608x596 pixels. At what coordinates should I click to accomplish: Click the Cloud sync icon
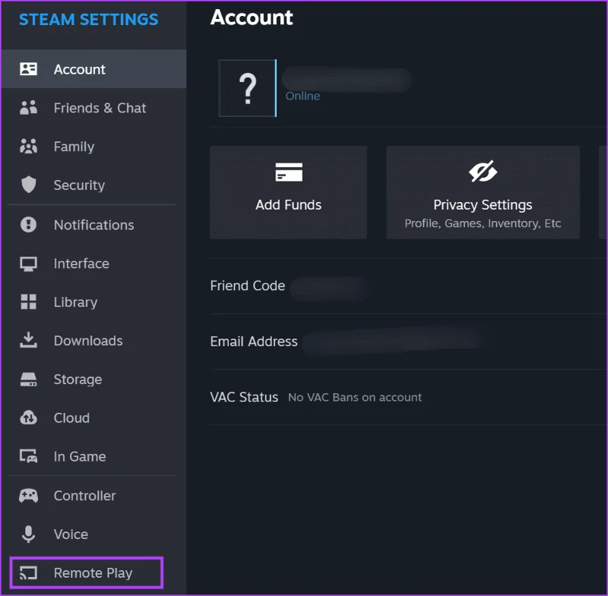(28, 418)
